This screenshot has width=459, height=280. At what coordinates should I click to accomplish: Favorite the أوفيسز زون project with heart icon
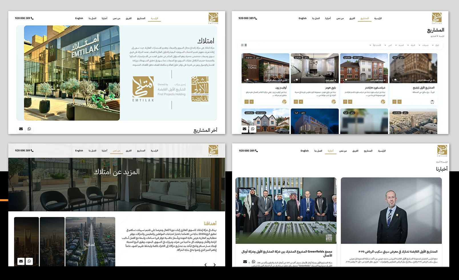point(247,102)
